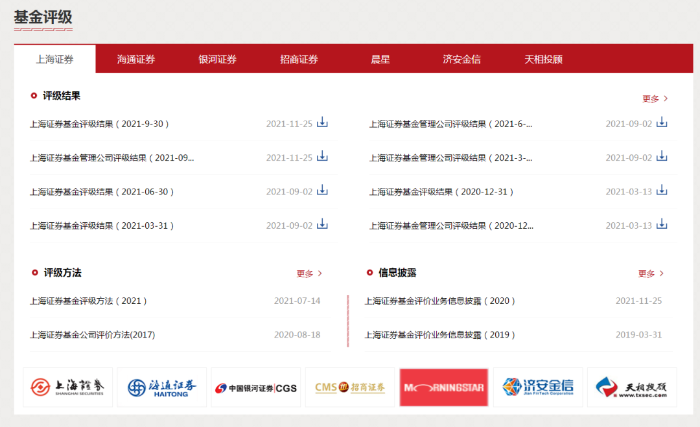Open 上海证券基金管理公司评级结果（2020-12... link
Image resolution: width=700 pixels, height=427 pixels.
451,225
